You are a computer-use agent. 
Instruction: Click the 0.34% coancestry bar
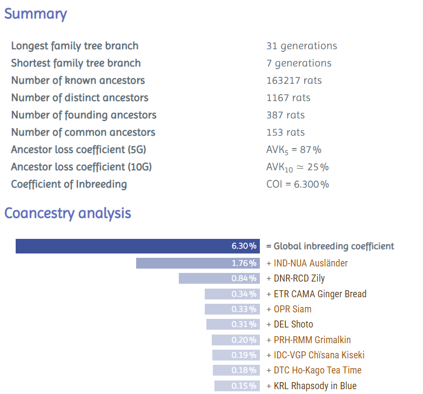click(x=232, y=294)
